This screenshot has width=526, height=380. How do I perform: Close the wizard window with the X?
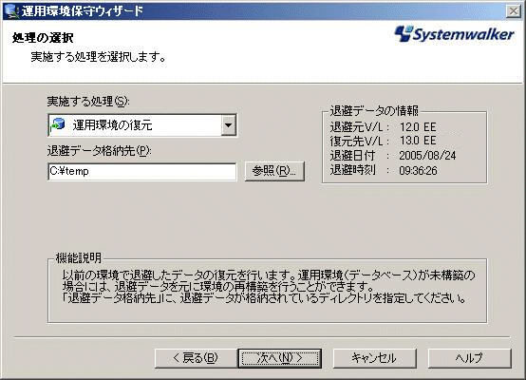tap(514, 11)
